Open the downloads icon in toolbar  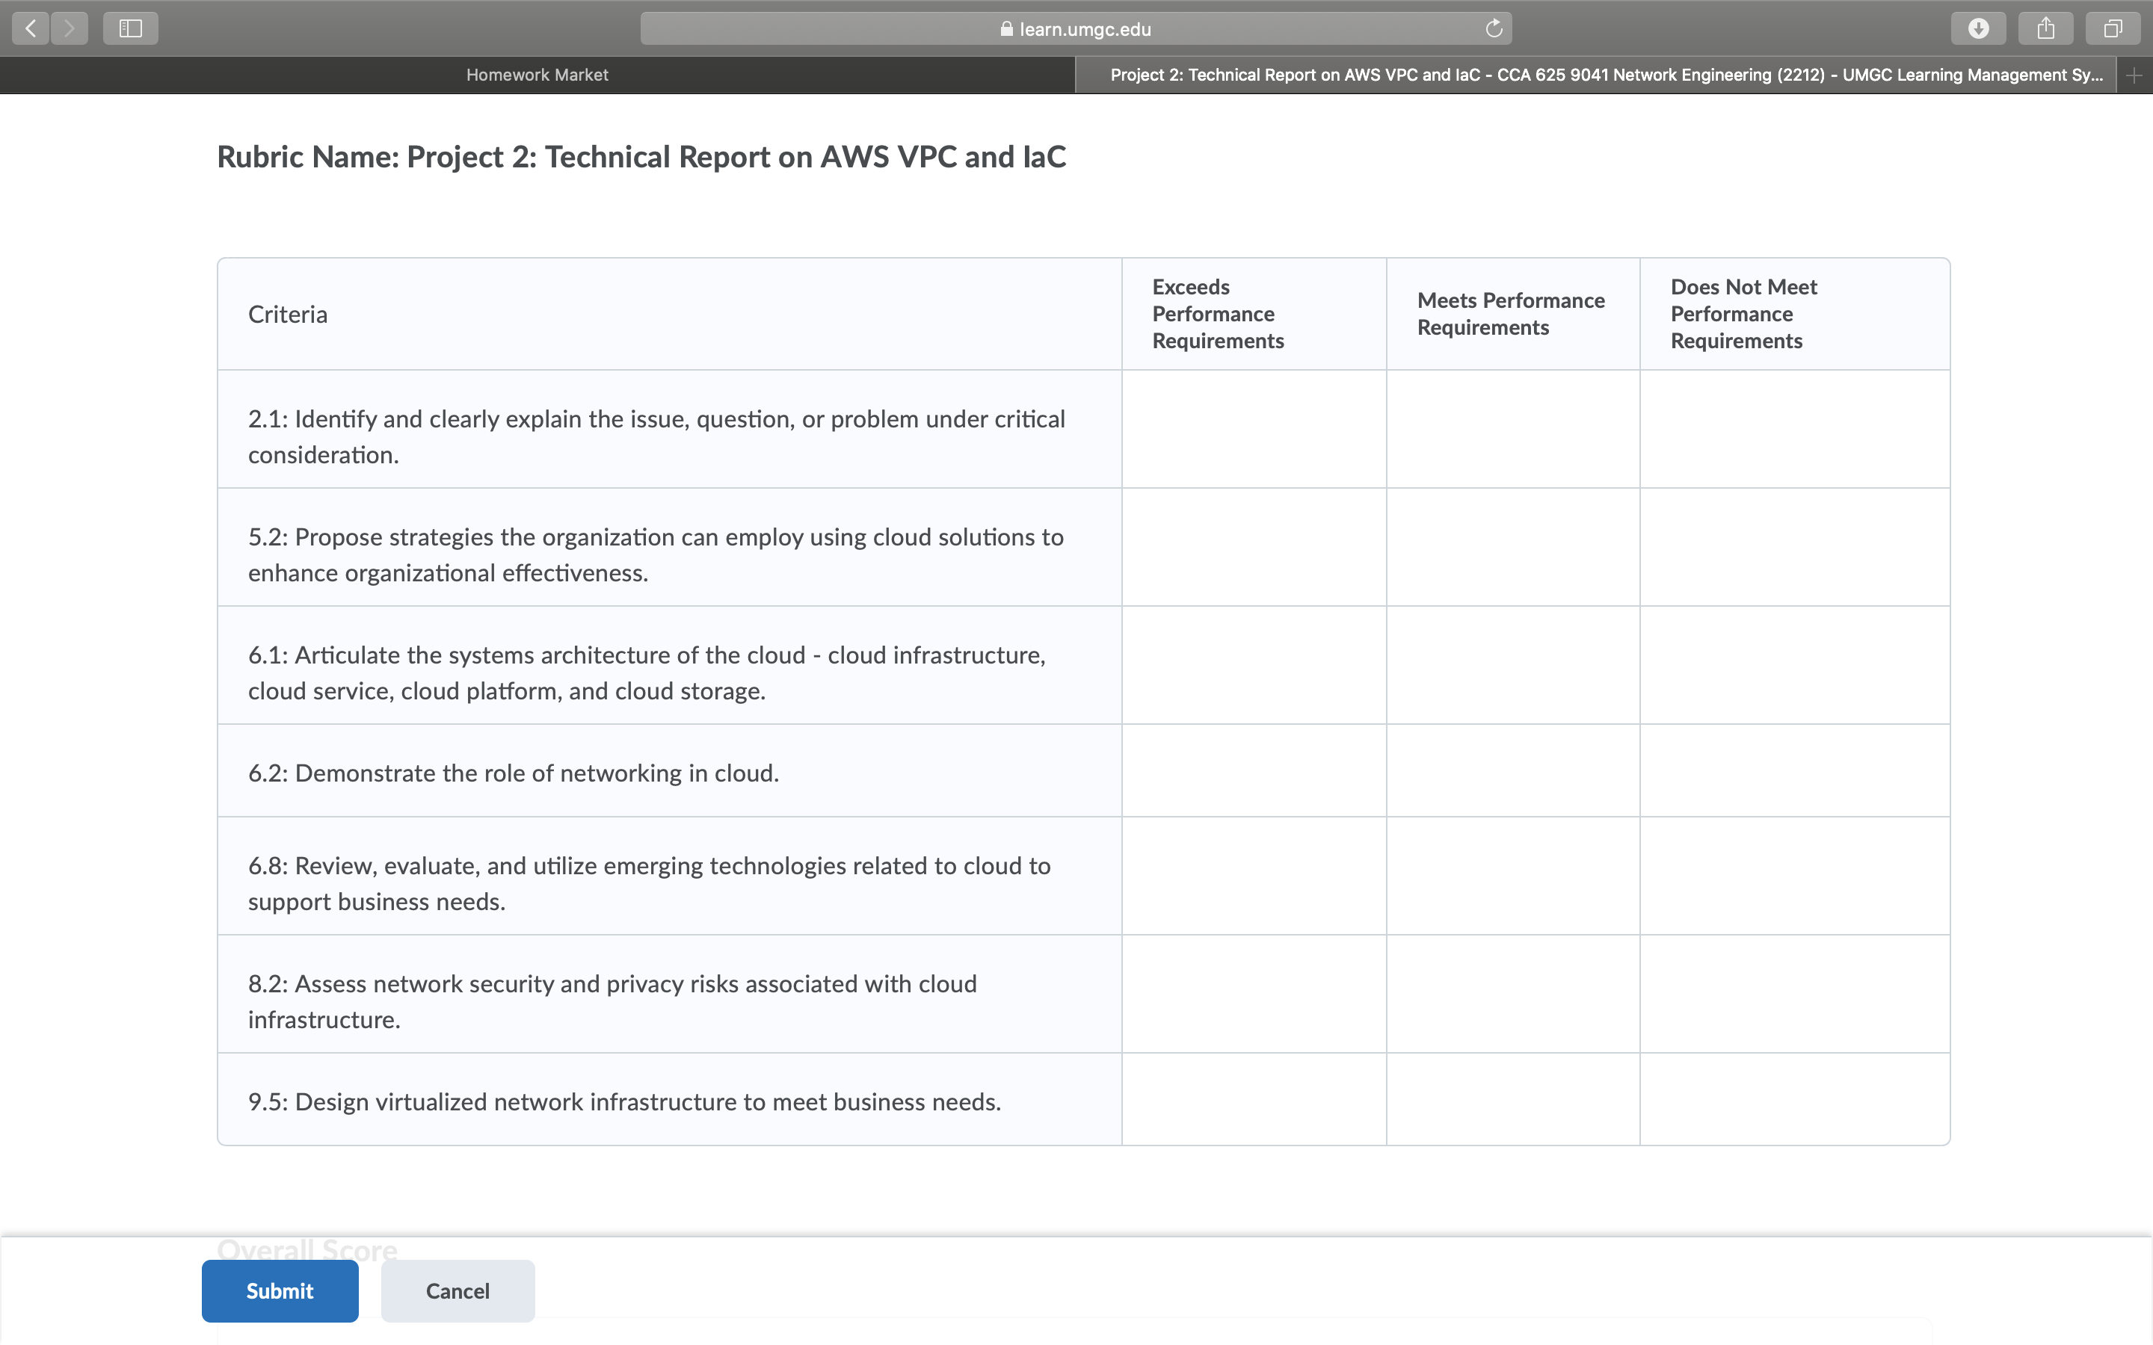(x=1978, y=28)
